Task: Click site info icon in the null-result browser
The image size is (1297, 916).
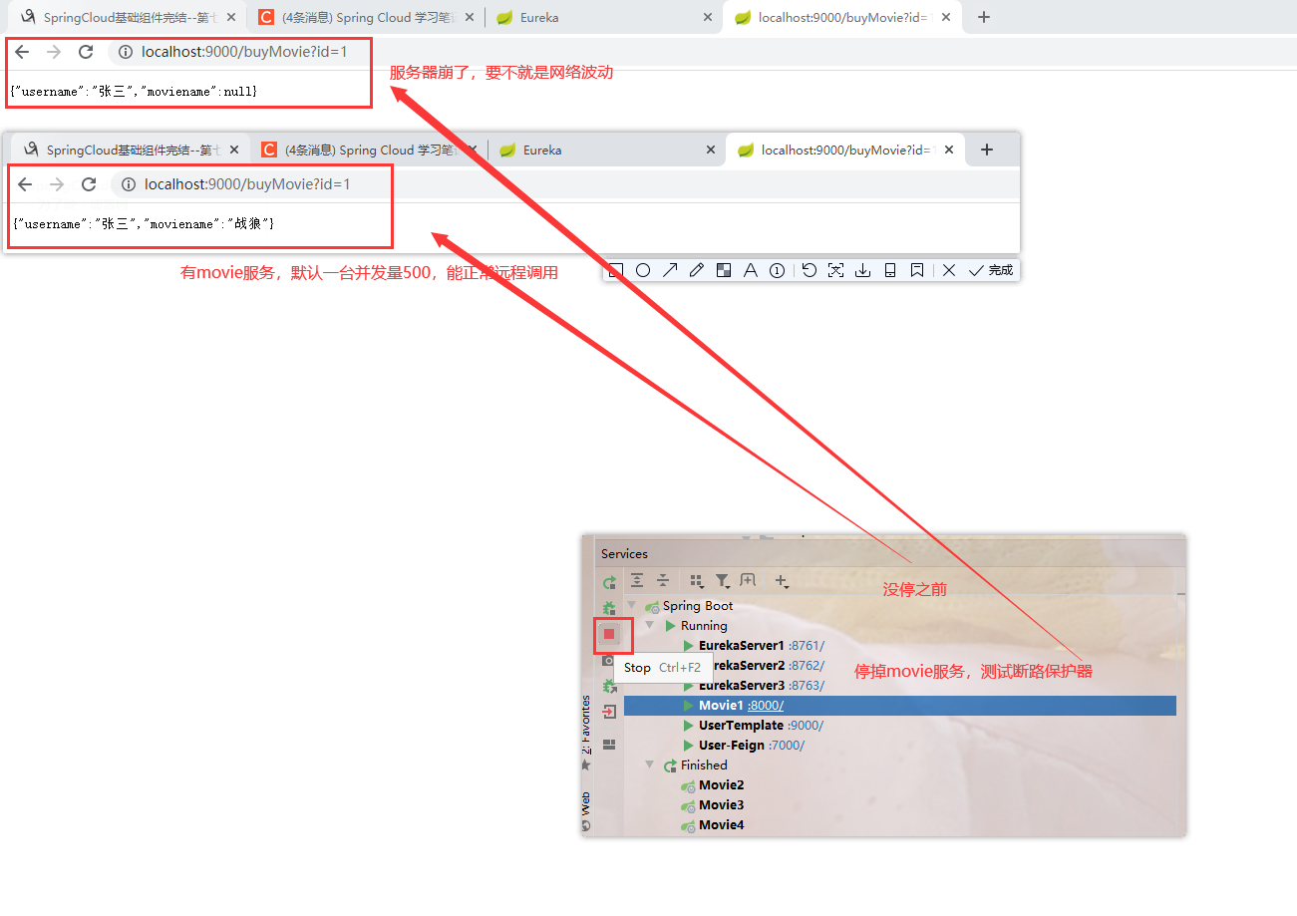Action: [x=126, y=52]
